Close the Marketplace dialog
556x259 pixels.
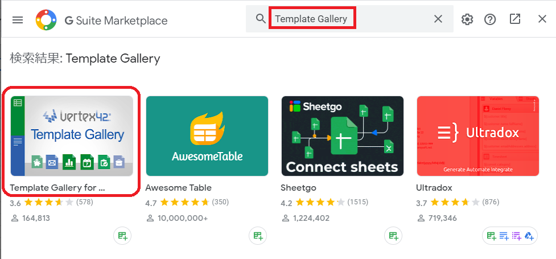click(542, 19)
